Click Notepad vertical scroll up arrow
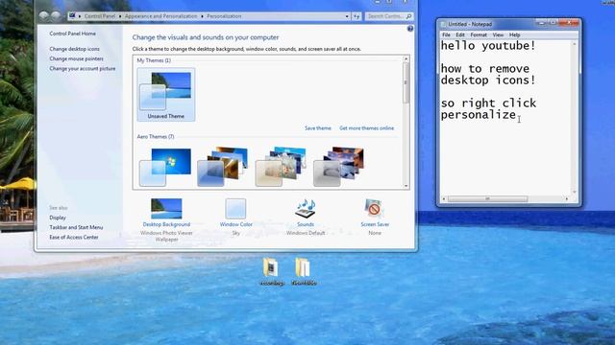 (x=575, y=44)
